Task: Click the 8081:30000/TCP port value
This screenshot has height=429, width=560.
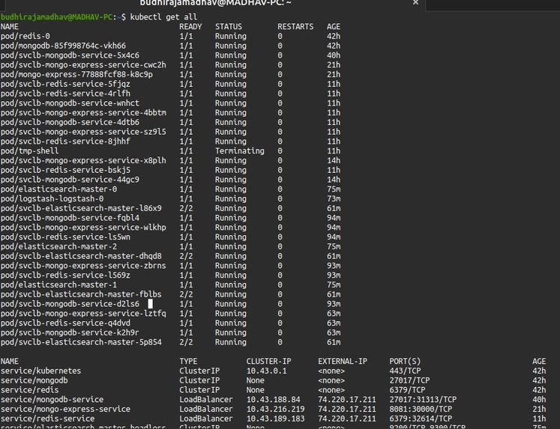Action: pyautogui.click(x=421, y=409)
